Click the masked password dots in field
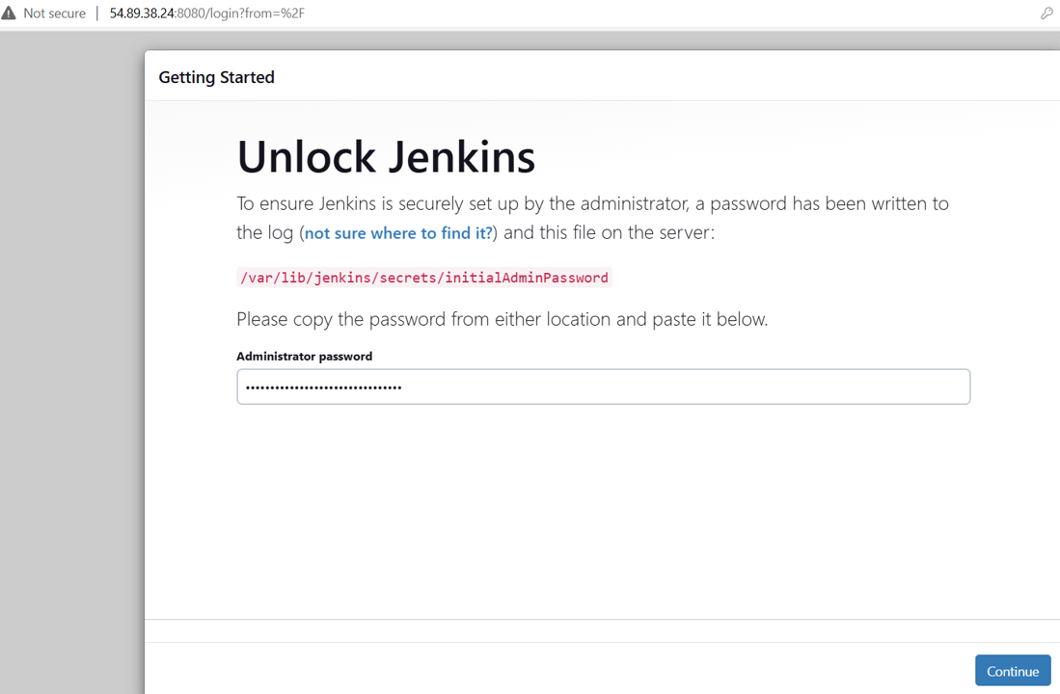 (x=323, y=387)
